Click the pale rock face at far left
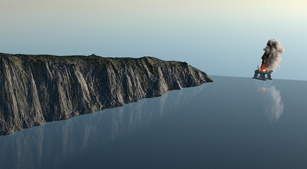The image size is (307, 169). click(12, 92)
